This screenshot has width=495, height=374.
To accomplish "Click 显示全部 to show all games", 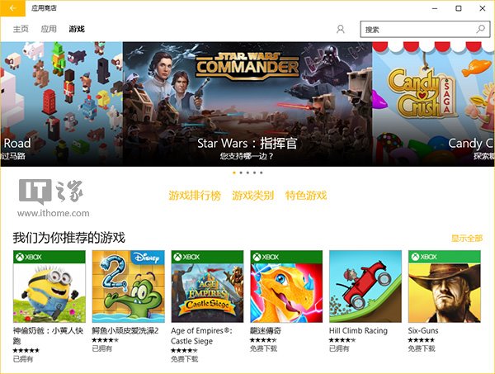I will (467, 238).
